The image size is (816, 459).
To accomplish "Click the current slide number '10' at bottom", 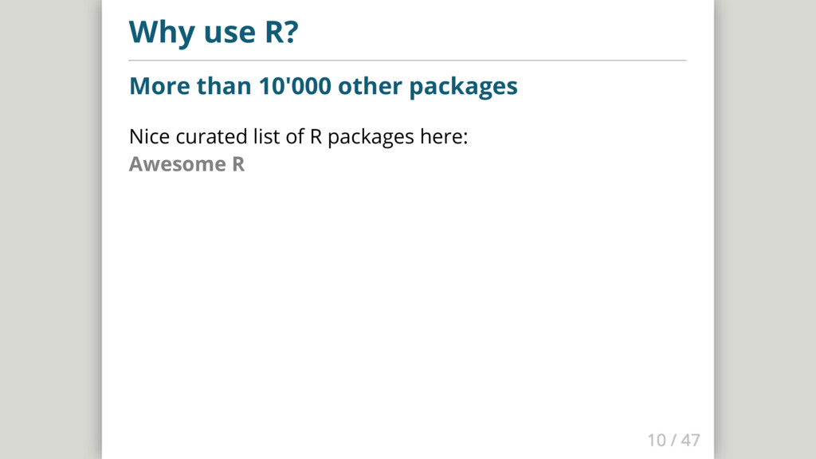I will (656, 440).
